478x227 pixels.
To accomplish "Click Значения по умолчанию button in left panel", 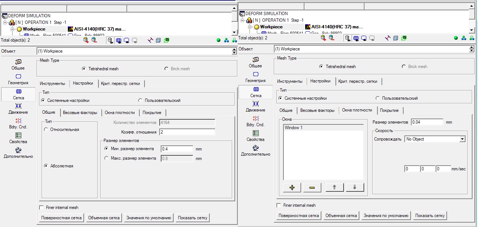I will pos(149,218).
